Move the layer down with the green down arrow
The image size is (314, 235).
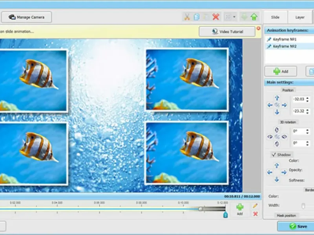point(244,17)
